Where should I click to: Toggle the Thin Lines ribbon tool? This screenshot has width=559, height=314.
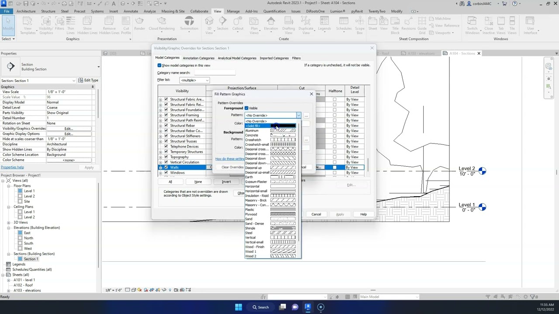coord(70,25)
